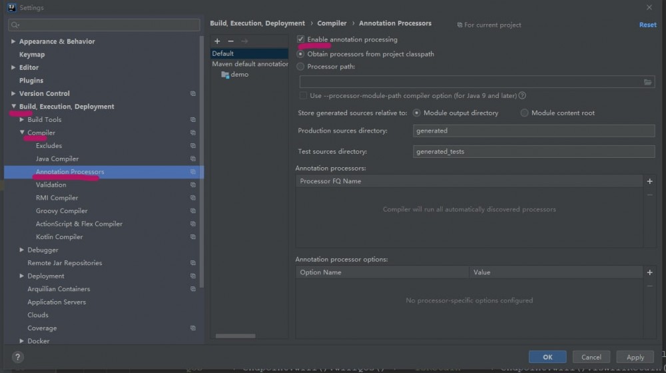Select Maven default annotation profile
Image resolution: width=666 pixels, height=373 pixels.
(250, 64)
